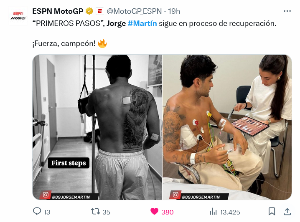The image size is (300, 222).
Task: Open the black-and-white First steps photo
Action: point(97,127)
